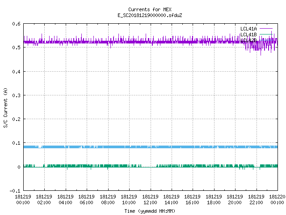
Task: Click the 0.6 y-axis tick label
Action: (16, 24)
